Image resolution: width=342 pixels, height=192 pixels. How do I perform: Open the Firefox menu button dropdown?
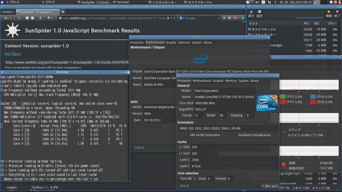tap(7, 12)
